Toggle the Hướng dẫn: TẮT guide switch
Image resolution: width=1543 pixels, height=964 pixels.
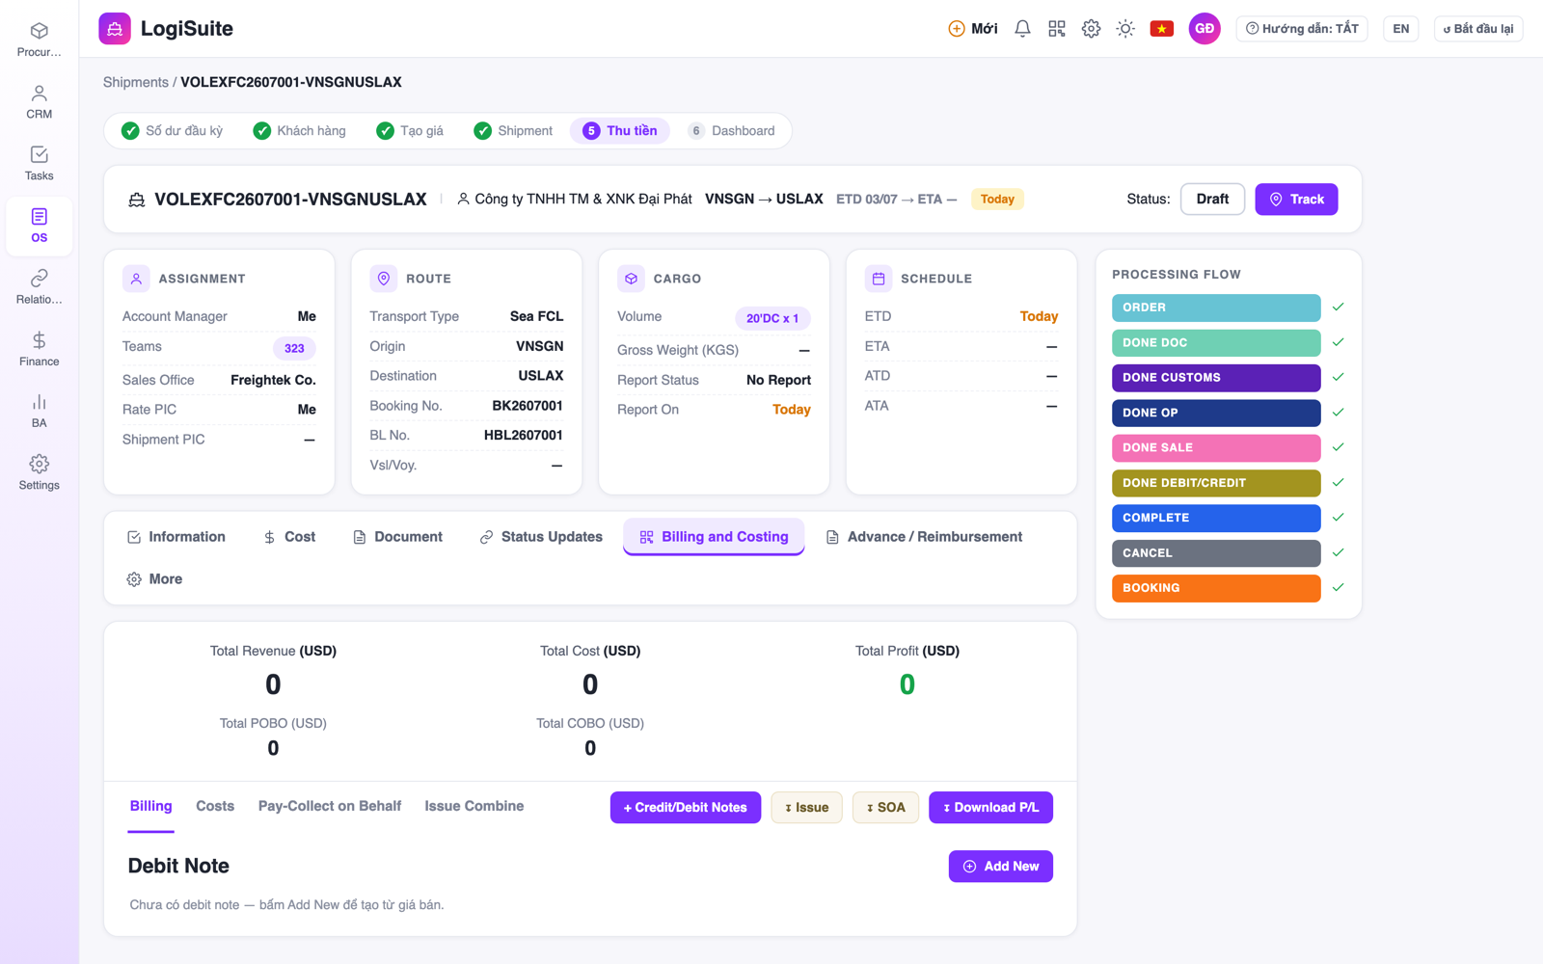(1302, 29)
